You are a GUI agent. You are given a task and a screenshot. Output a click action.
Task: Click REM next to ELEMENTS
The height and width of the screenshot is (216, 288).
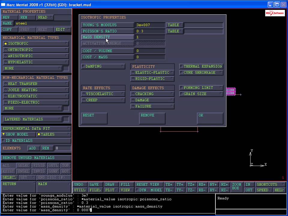pyautogui.click(x=47, y=148)
